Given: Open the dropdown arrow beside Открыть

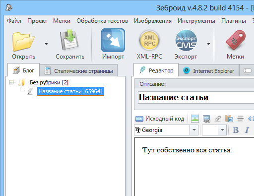Looking at the screenshot, I should 46,44.
